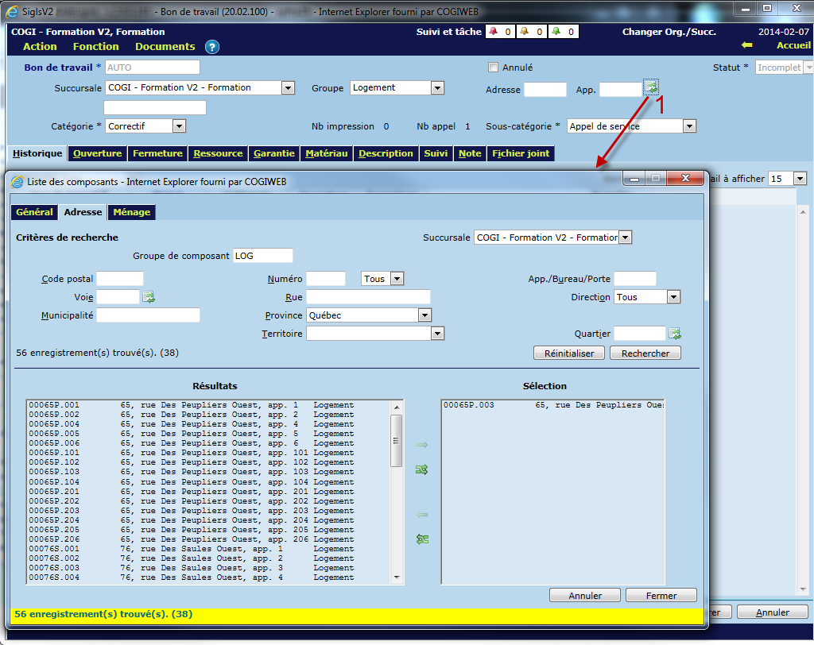Click the remove-all double left arrow icon
This screenshot has width=814, height=645.
(422, 539)
